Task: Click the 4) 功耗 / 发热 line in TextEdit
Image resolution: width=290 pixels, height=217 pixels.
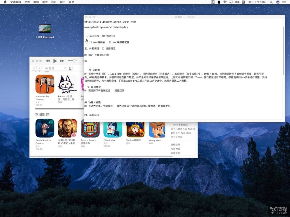Action: pos(93,102)
